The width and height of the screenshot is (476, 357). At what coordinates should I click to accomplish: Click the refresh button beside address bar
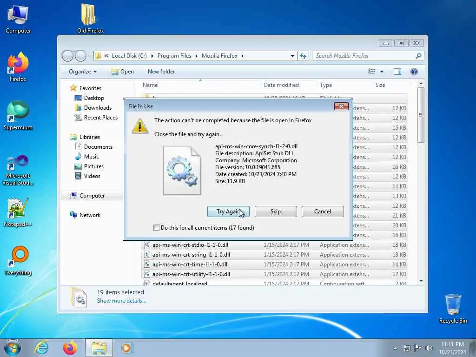pos(303,56)
